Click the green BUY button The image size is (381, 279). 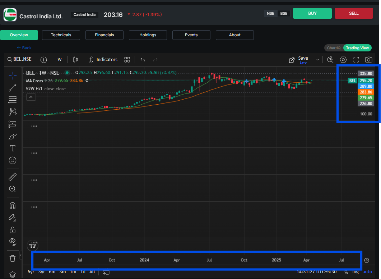point(312,13)
